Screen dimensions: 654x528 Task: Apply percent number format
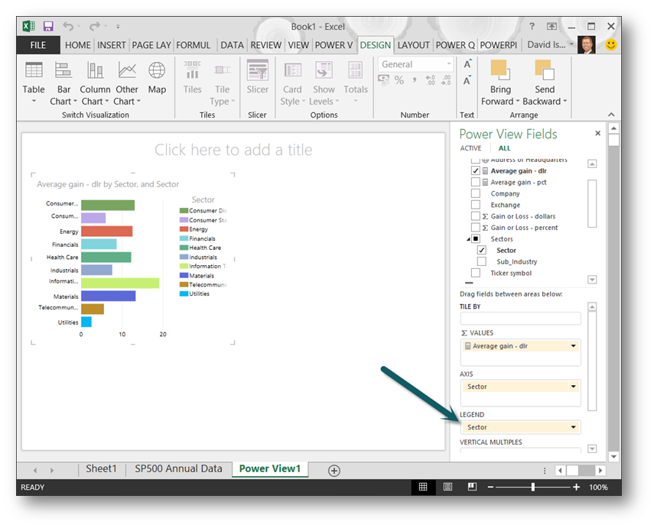tap(399, 80)
